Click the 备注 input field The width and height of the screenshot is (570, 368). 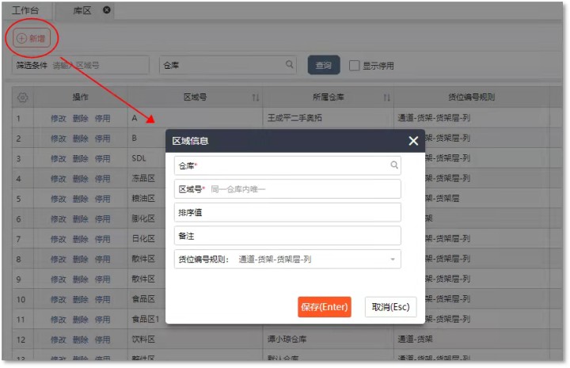pyautogui.click(x=287, y=235)
